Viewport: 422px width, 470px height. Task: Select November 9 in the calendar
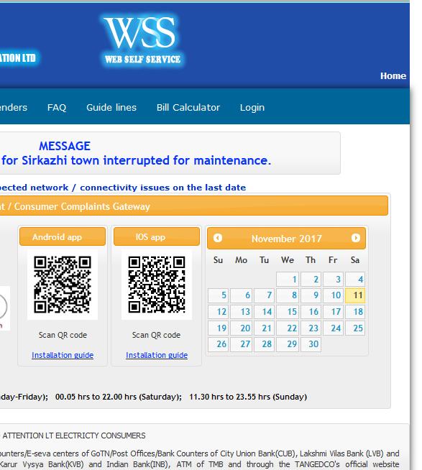tap(311, 295)
